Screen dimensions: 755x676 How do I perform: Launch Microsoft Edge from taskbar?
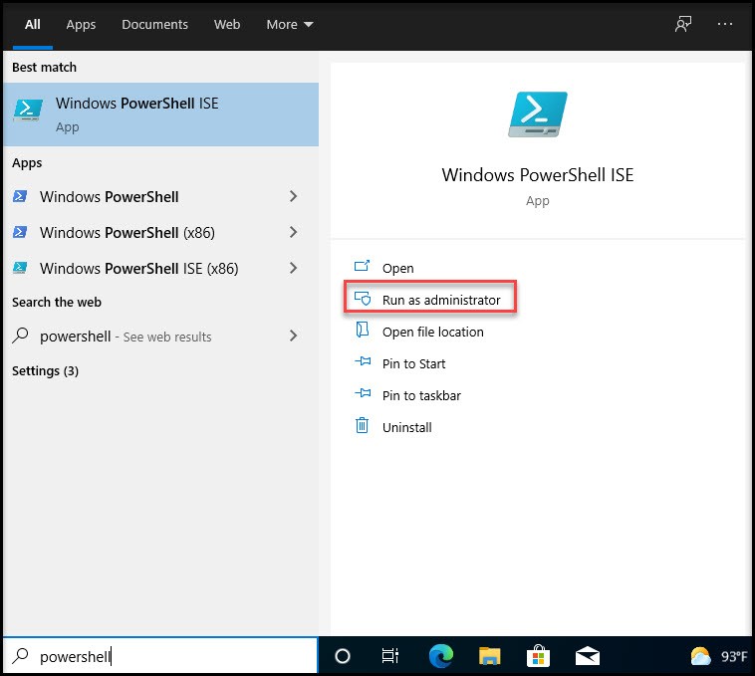point(441,656)
